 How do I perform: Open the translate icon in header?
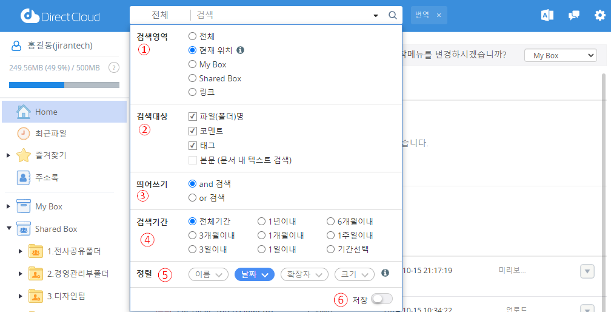click(547, 15)
